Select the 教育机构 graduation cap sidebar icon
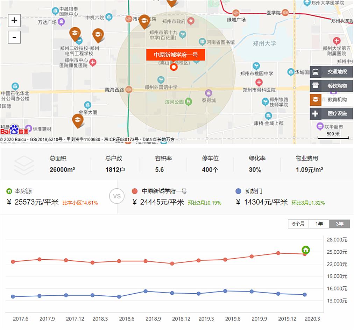 pos(316,100)
